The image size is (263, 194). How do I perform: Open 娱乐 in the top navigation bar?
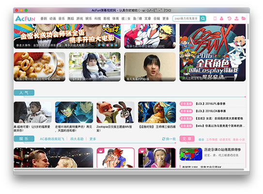pos(89,18)
